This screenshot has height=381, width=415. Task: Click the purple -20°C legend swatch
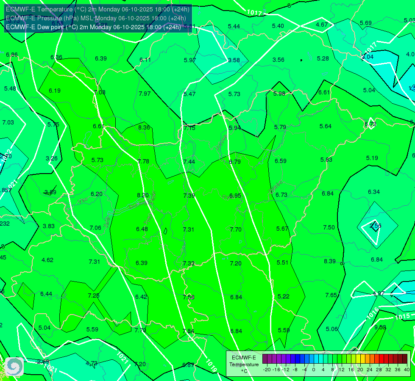tap(265, 359)
